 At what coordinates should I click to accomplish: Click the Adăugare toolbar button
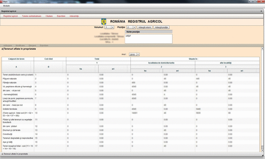pos(7,46)
